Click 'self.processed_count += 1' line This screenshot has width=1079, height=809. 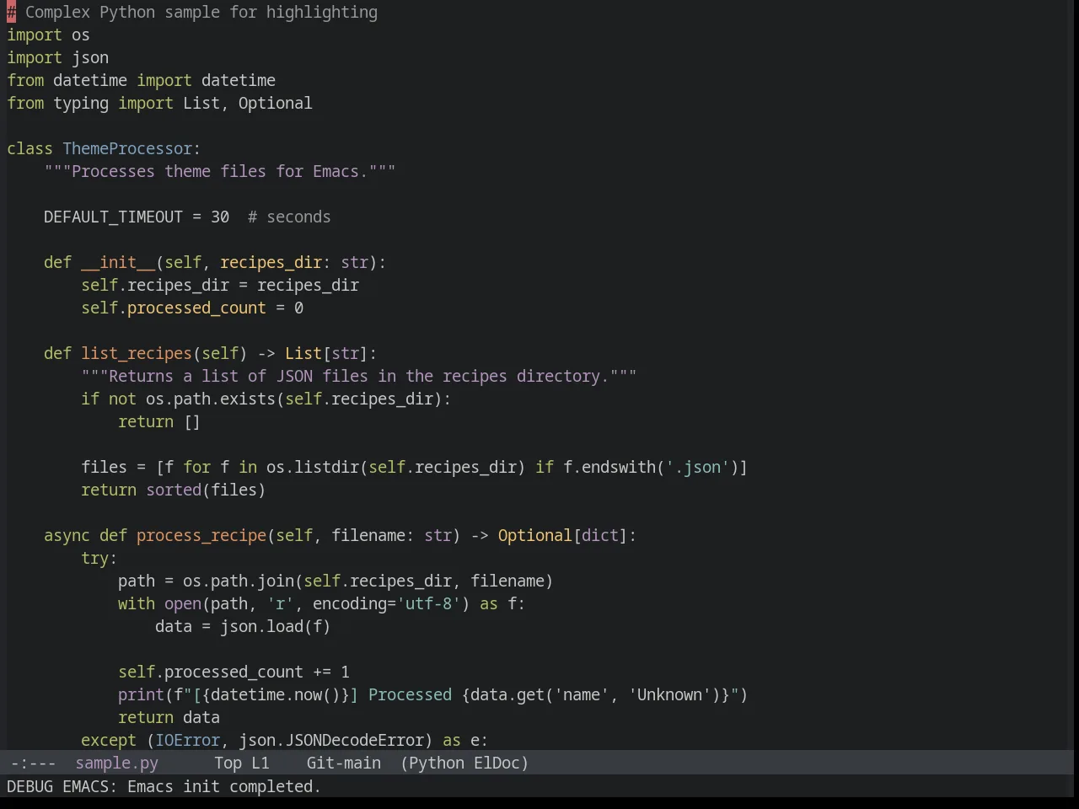tap(234, 672)
